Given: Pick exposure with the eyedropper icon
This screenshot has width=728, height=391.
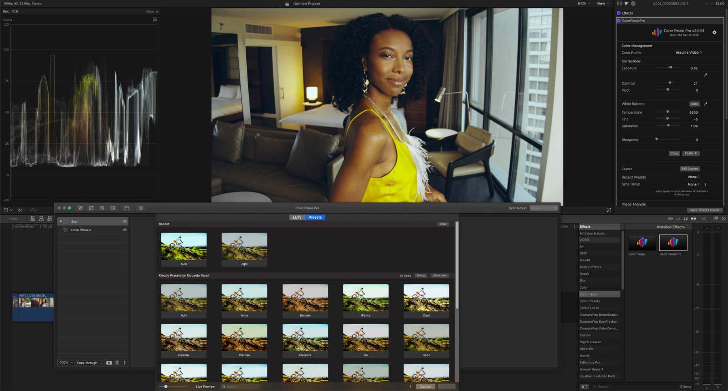Looking at the screenshot, I should pyautogui.click(x=705, y=75).
